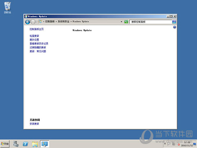
Task: Maximize the Windows Update window
Action: click(x=171, y=16)
